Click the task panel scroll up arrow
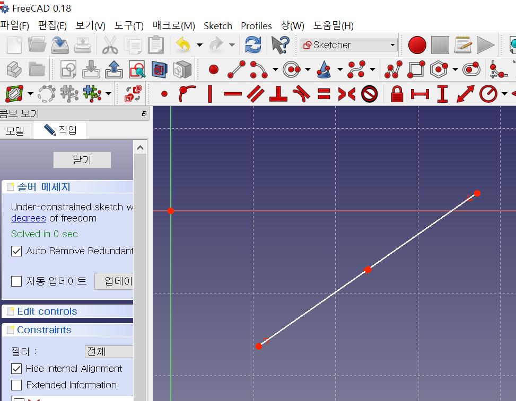The height and width of the screenshot is (401, 516). pyautogui.click(x=140, y=148)
